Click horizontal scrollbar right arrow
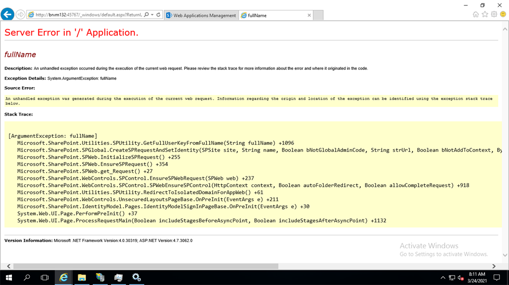509x285 pixels. [x=494, y=266]
